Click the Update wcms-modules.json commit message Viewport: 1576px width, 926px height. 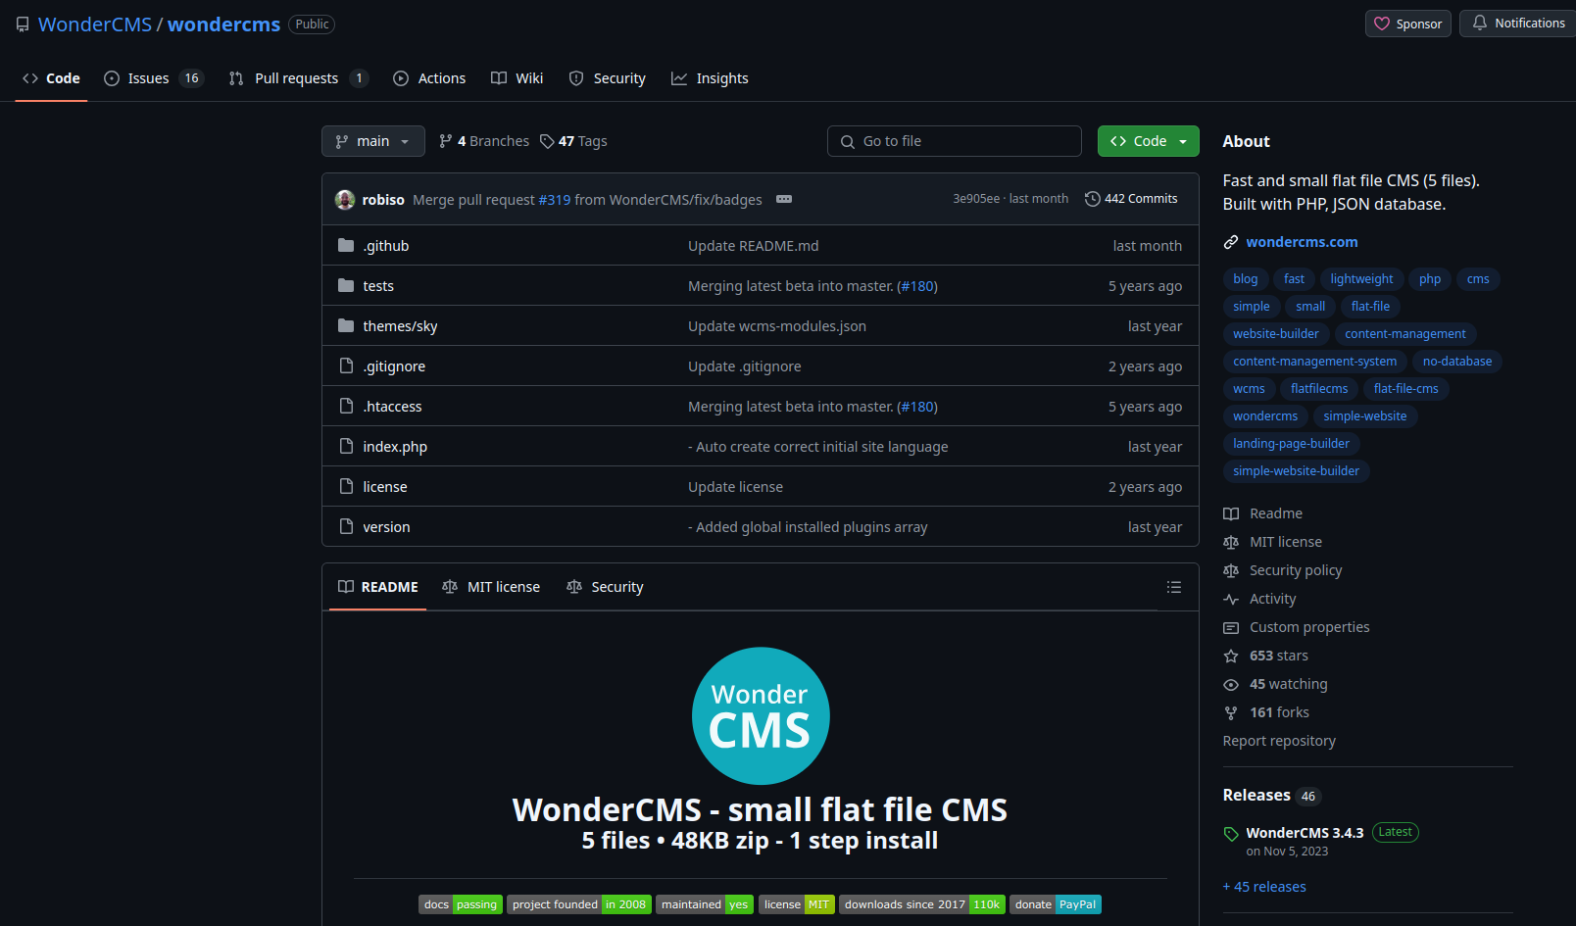(x=777, y=326)
